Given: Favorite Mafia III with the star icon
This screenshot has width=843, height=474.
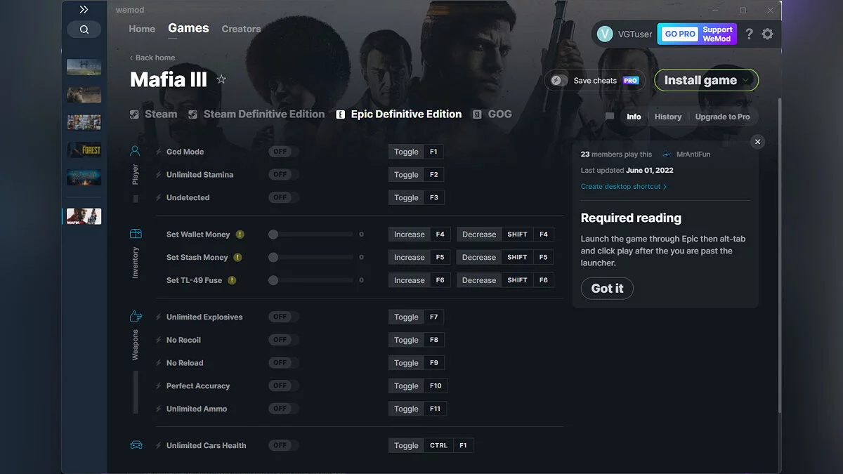Looking at the screenshot, I should coord(221,79).
